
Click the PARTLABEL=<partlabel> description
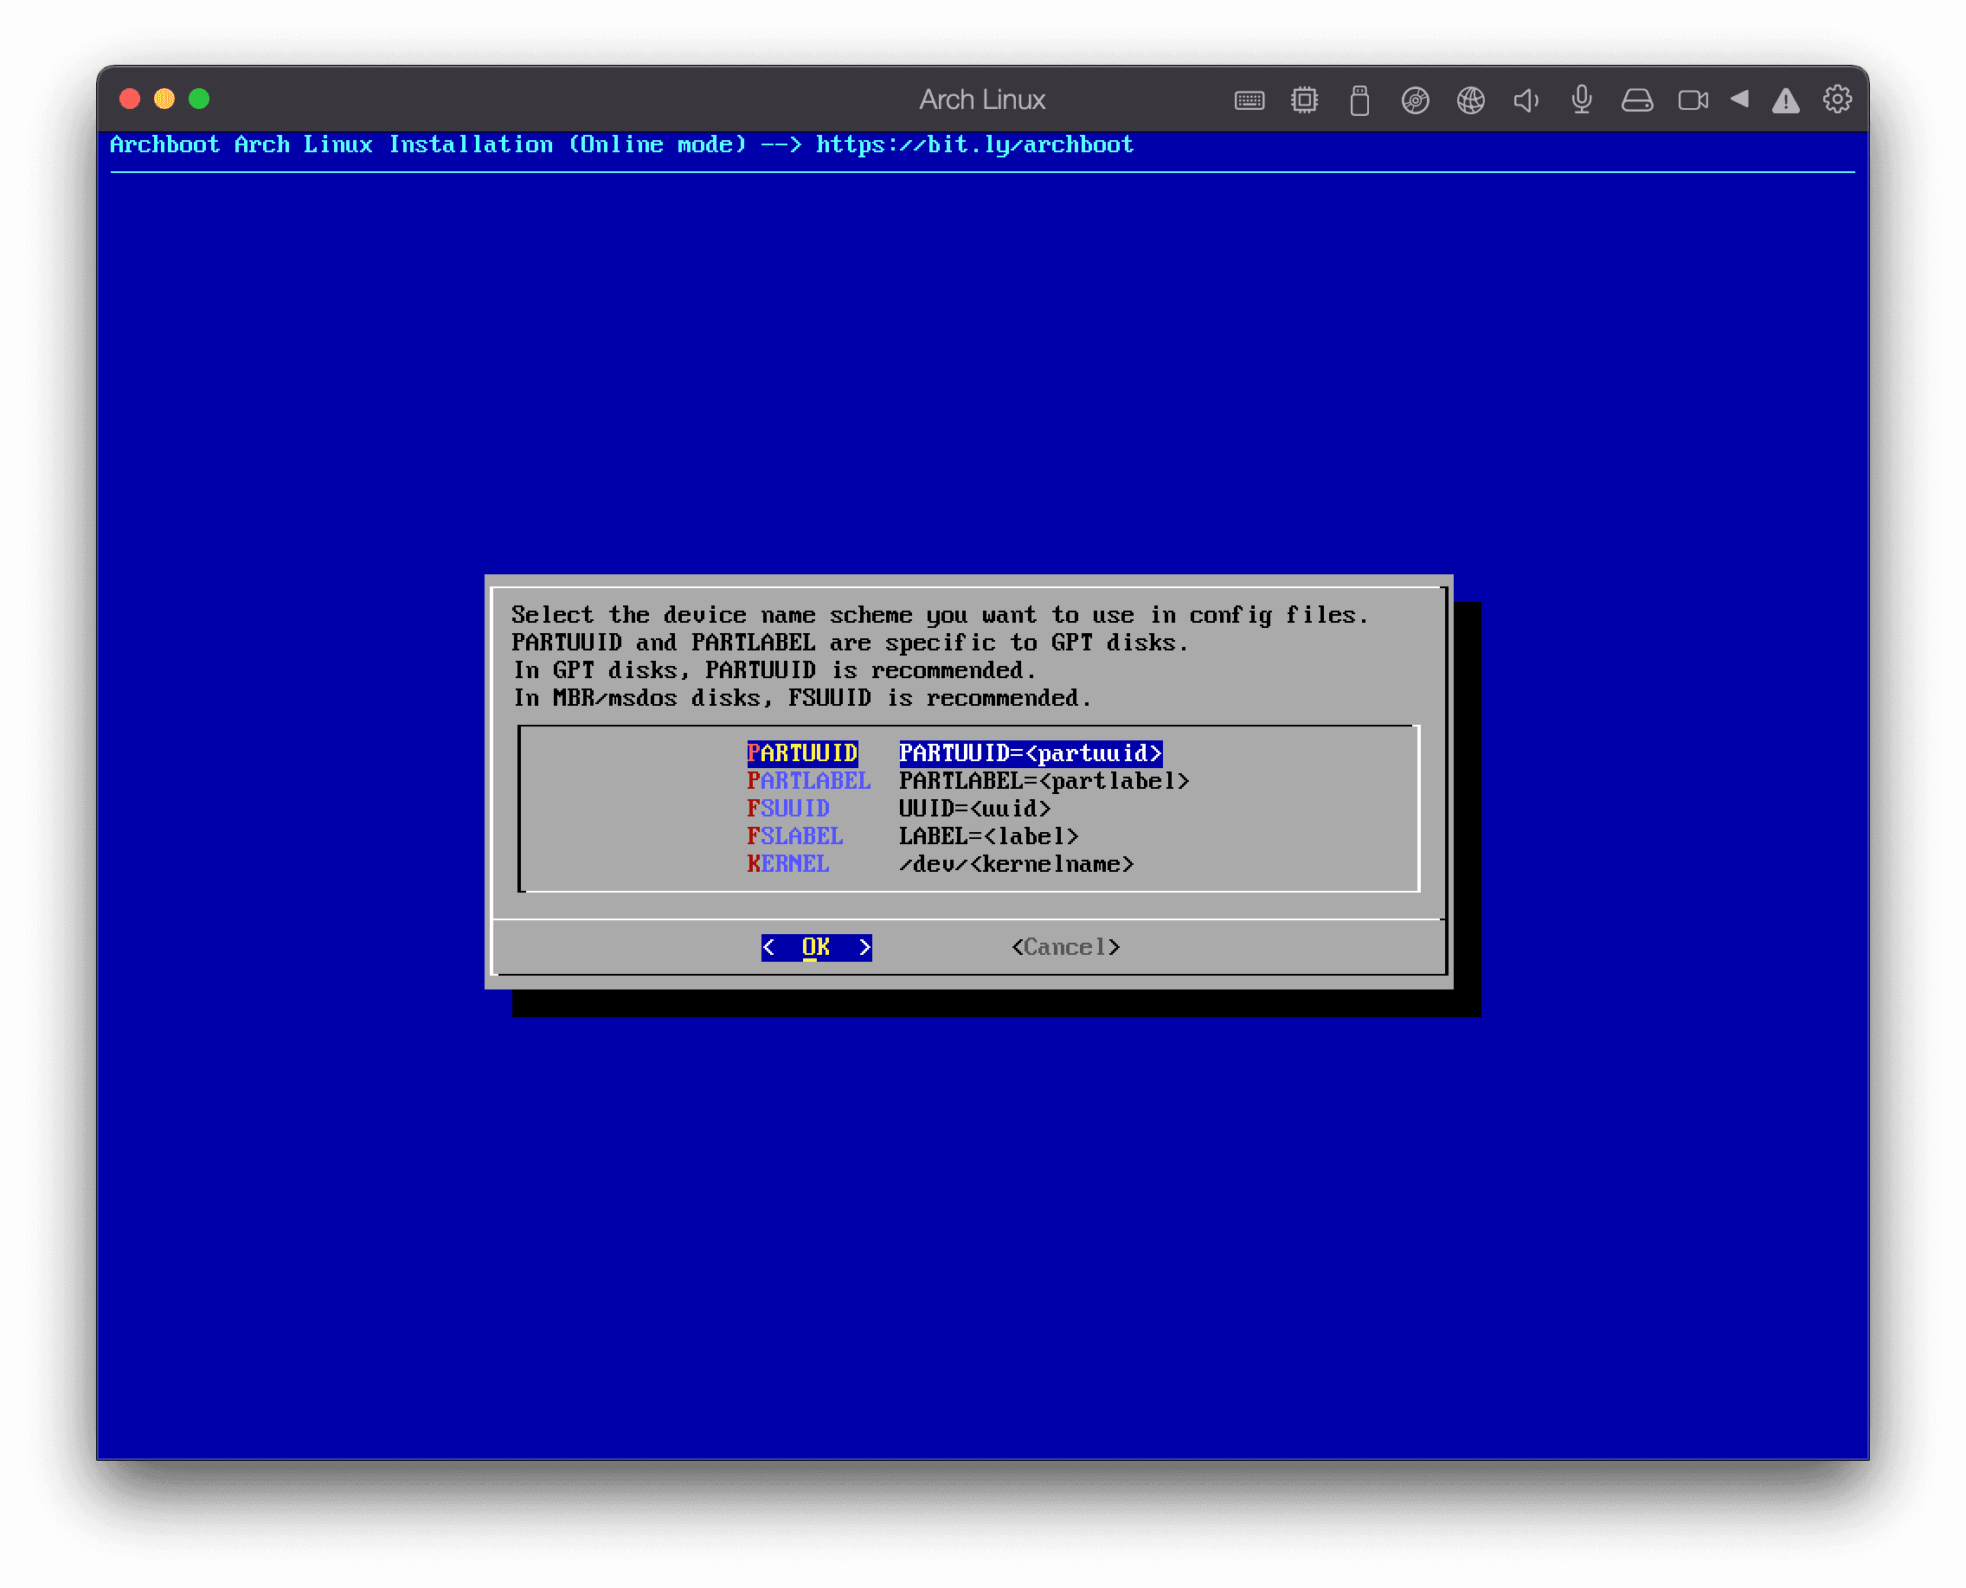[1044, 780]
